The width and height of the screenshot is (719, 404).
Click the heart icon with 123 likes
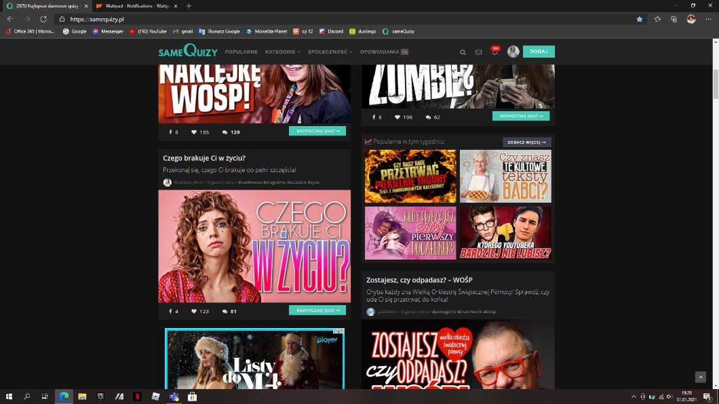tap(194, 311)
